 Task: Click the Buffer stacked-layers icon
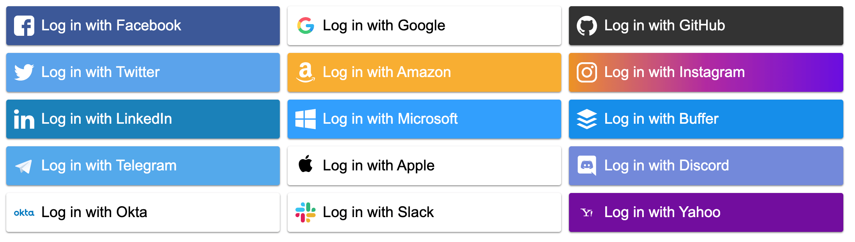[588, 119]
